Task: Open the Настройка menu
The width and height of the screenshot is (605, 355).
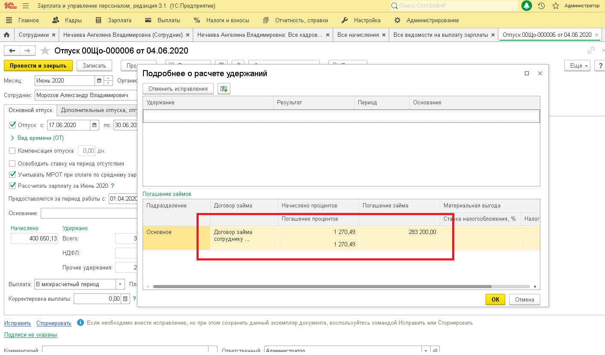Action: (361, 20)
